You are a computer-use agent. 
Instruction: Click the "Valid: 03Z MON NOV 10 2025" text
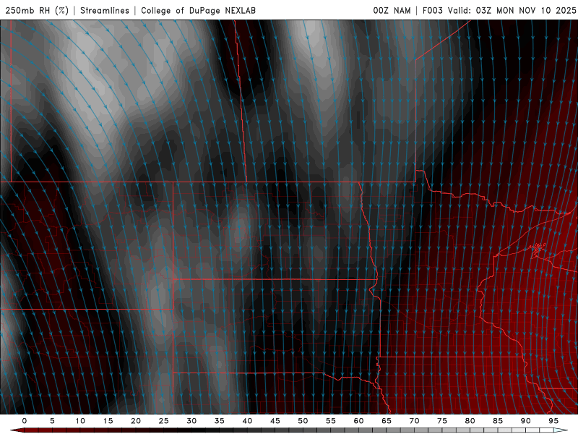pos(512,10)
